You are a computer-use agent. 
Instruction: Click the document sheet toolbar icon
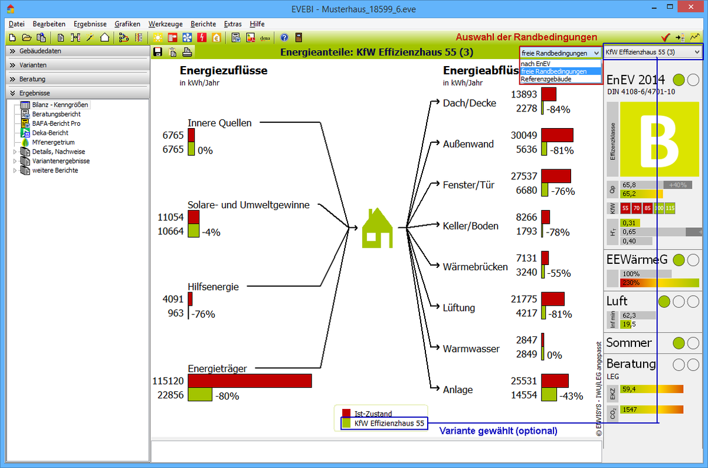coord(61,37)
